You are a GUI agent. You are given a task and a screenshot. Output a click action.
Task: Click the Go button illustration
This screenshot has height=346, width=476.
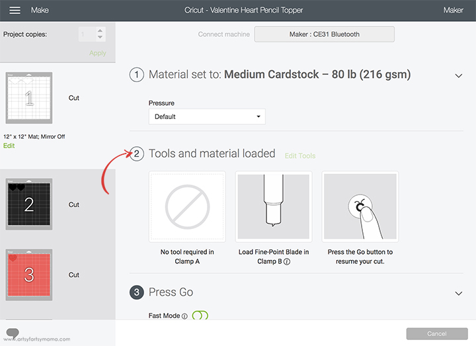360,206
